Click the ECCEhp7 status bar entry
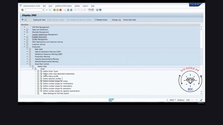This screenshot has width=223, height=125. coord(181,100)
